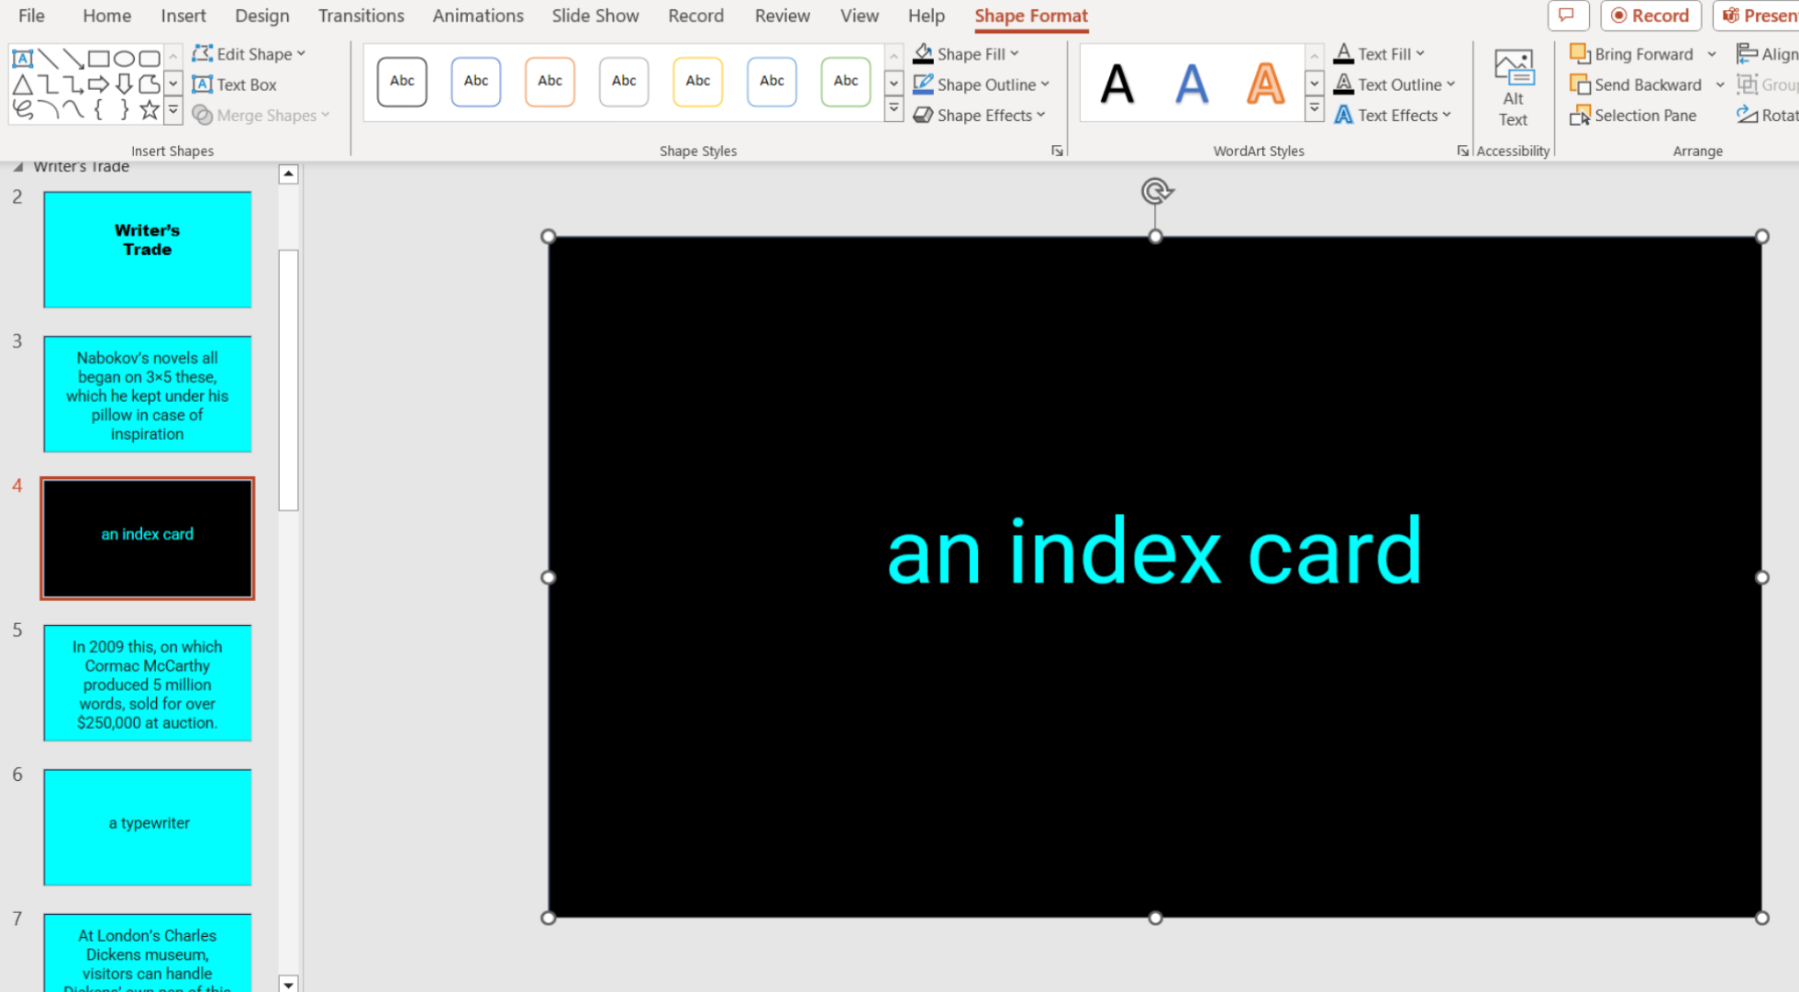Open the Text Outline dropdown
The width and height of the screenshot is (1799, 992).
tap(1394, 84)
